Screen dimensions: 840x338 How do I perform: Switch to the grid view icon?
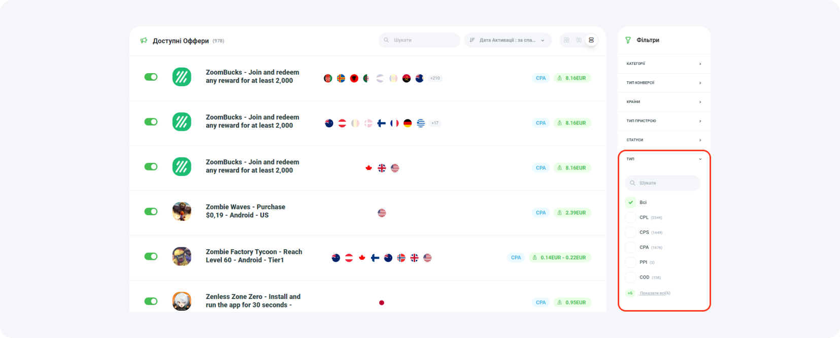pos(566,40)
